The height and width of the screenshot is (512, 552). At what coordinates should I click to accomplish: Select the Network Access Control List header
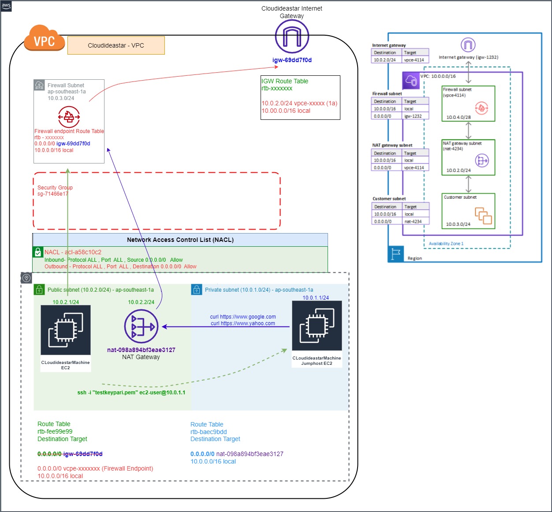tap(180, 240)
